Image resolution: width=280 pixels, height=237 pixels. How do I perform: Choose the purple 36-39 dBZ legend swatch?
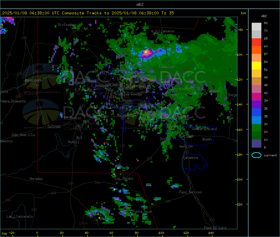pos(256,105)
